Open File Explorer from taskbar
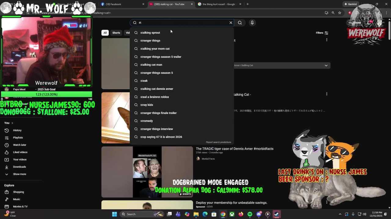 click(x=196, y=214)
